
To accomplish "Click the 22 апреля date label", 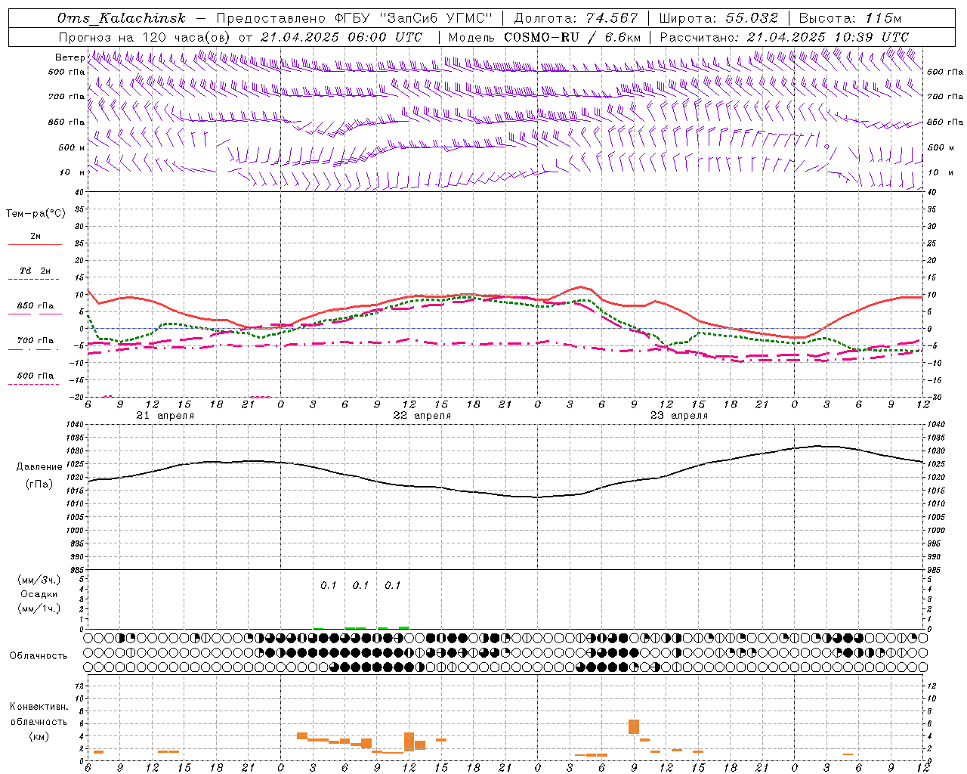I will point(422,416).
